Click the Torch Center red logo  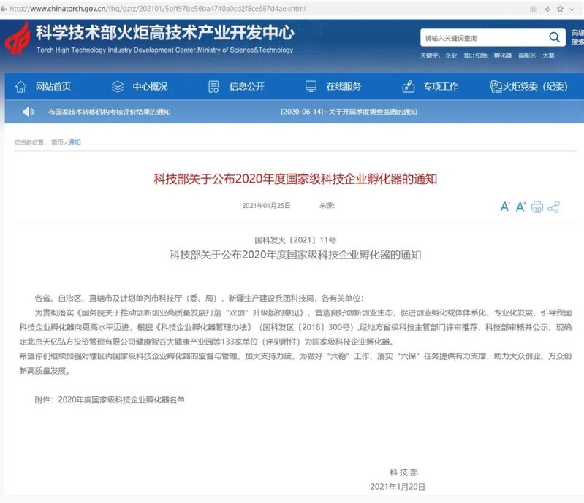point(18,39)
